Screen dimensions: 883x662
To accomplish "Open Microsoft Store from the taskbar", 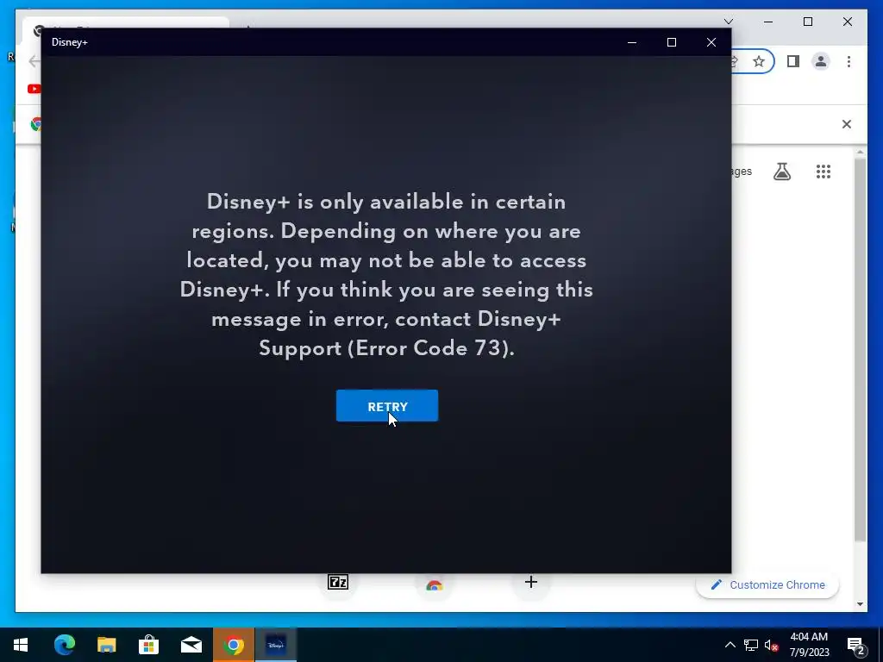I will tap(148, 645).
